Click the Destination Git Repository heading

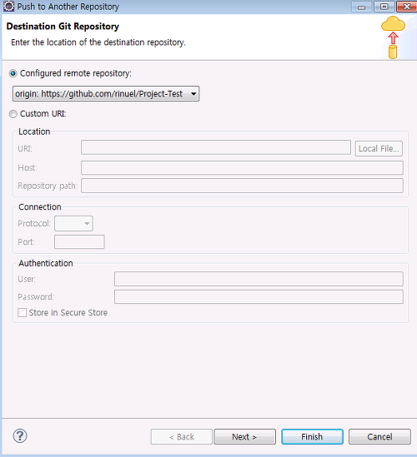(63, 27)
